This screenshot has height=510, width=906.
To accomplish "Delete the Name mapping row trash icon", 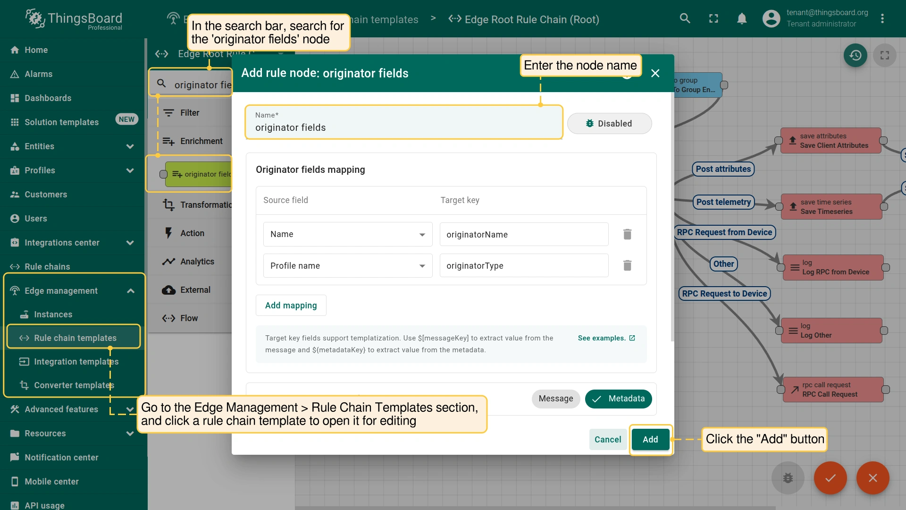I will tap(627, 234).
